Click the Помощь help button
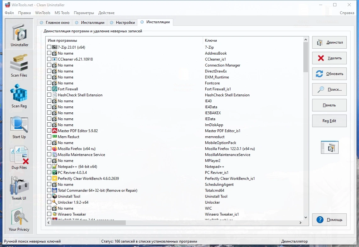359x247 pixels. 329,220
